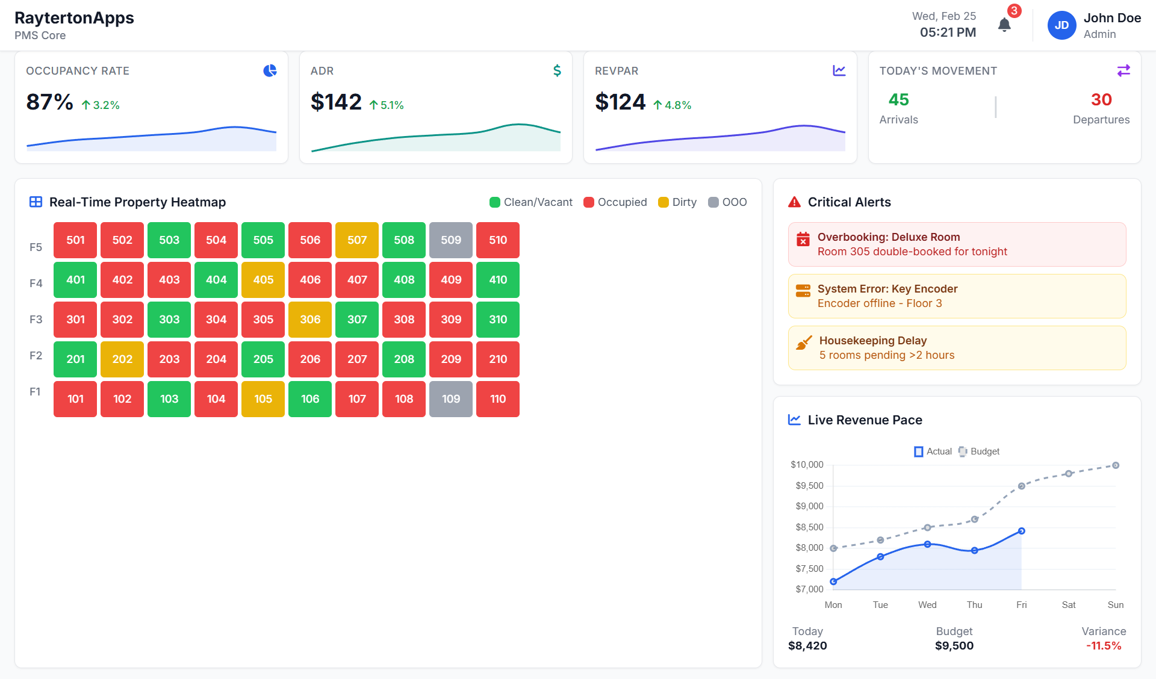1156x679 pixels.
Task: Click the RaytertonApps logo title
Action: click(x=74, y=18)
